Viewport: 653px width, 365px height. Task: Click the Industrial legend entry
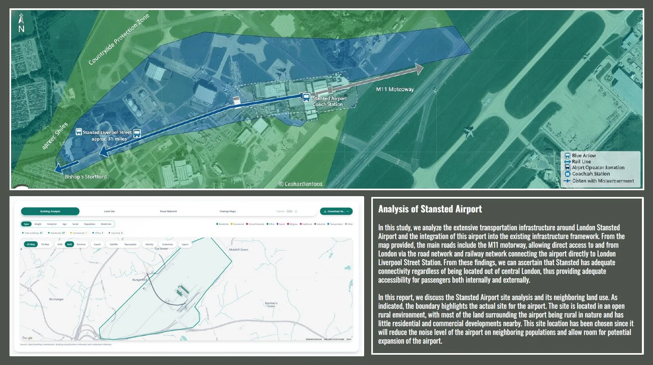[x=320, y=224]
